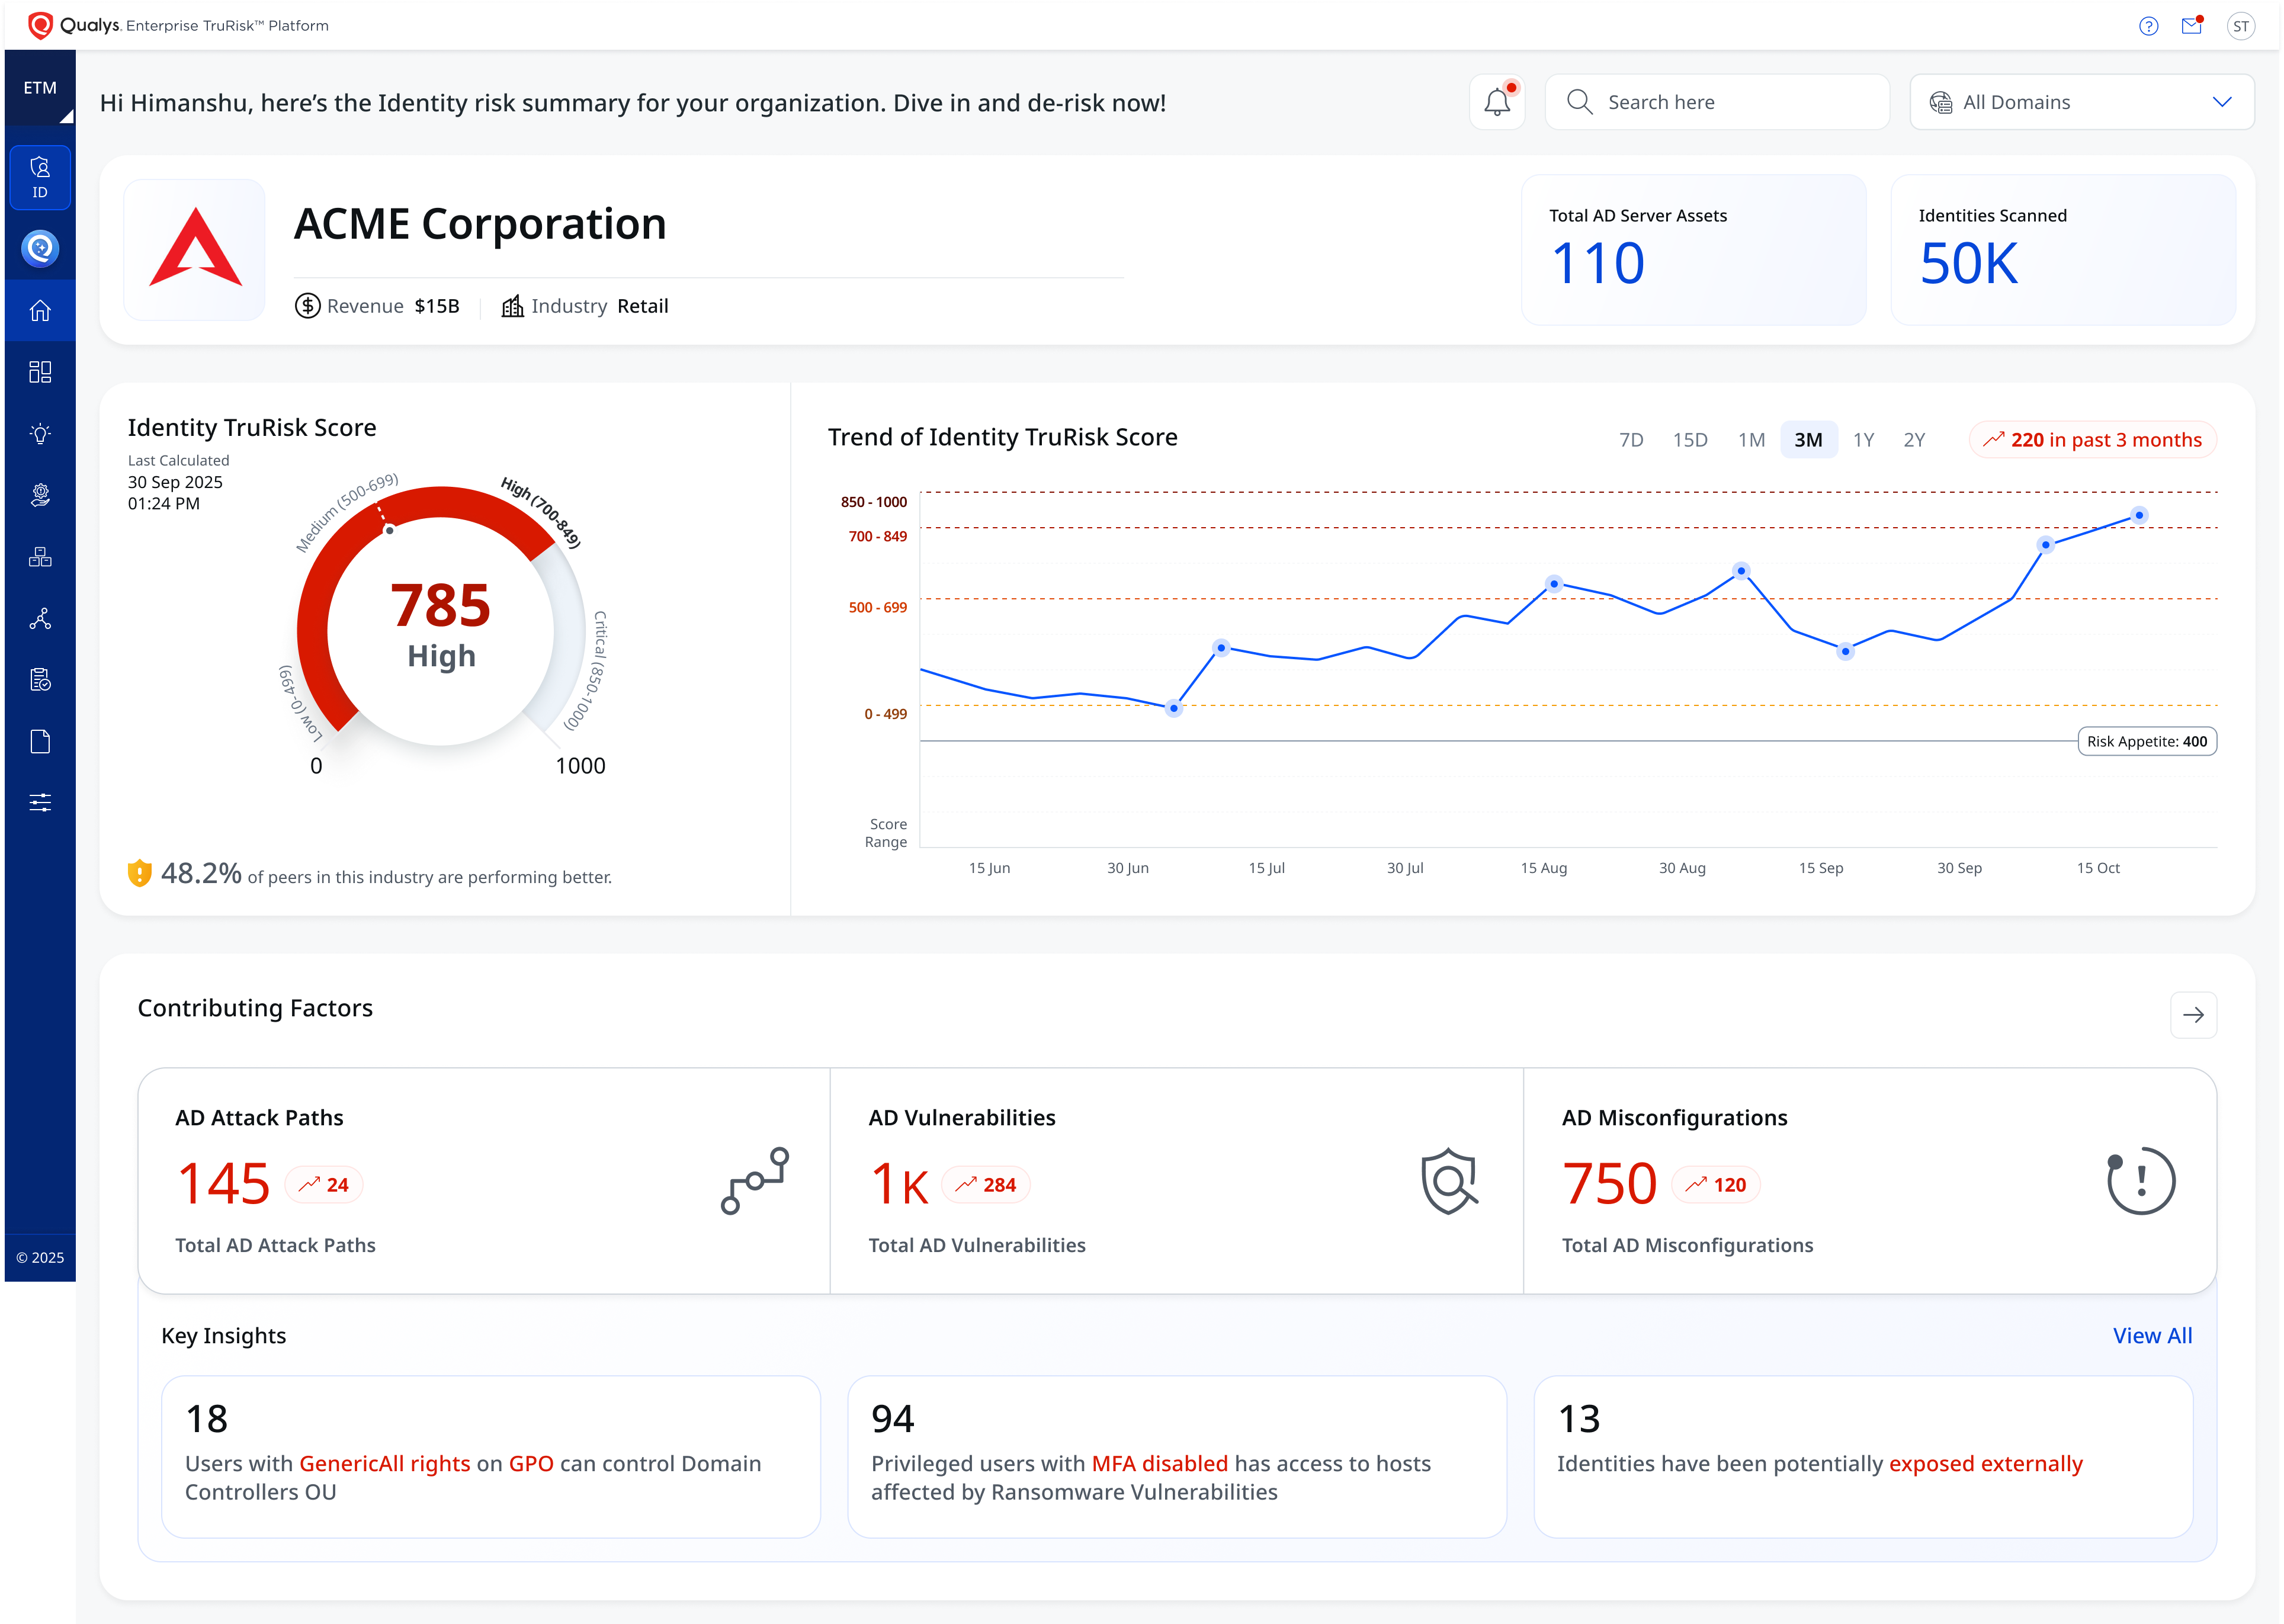Open the Home page in sidebar
The height and width of the screenshot is (1624, 2284).
tap(40, 311)
